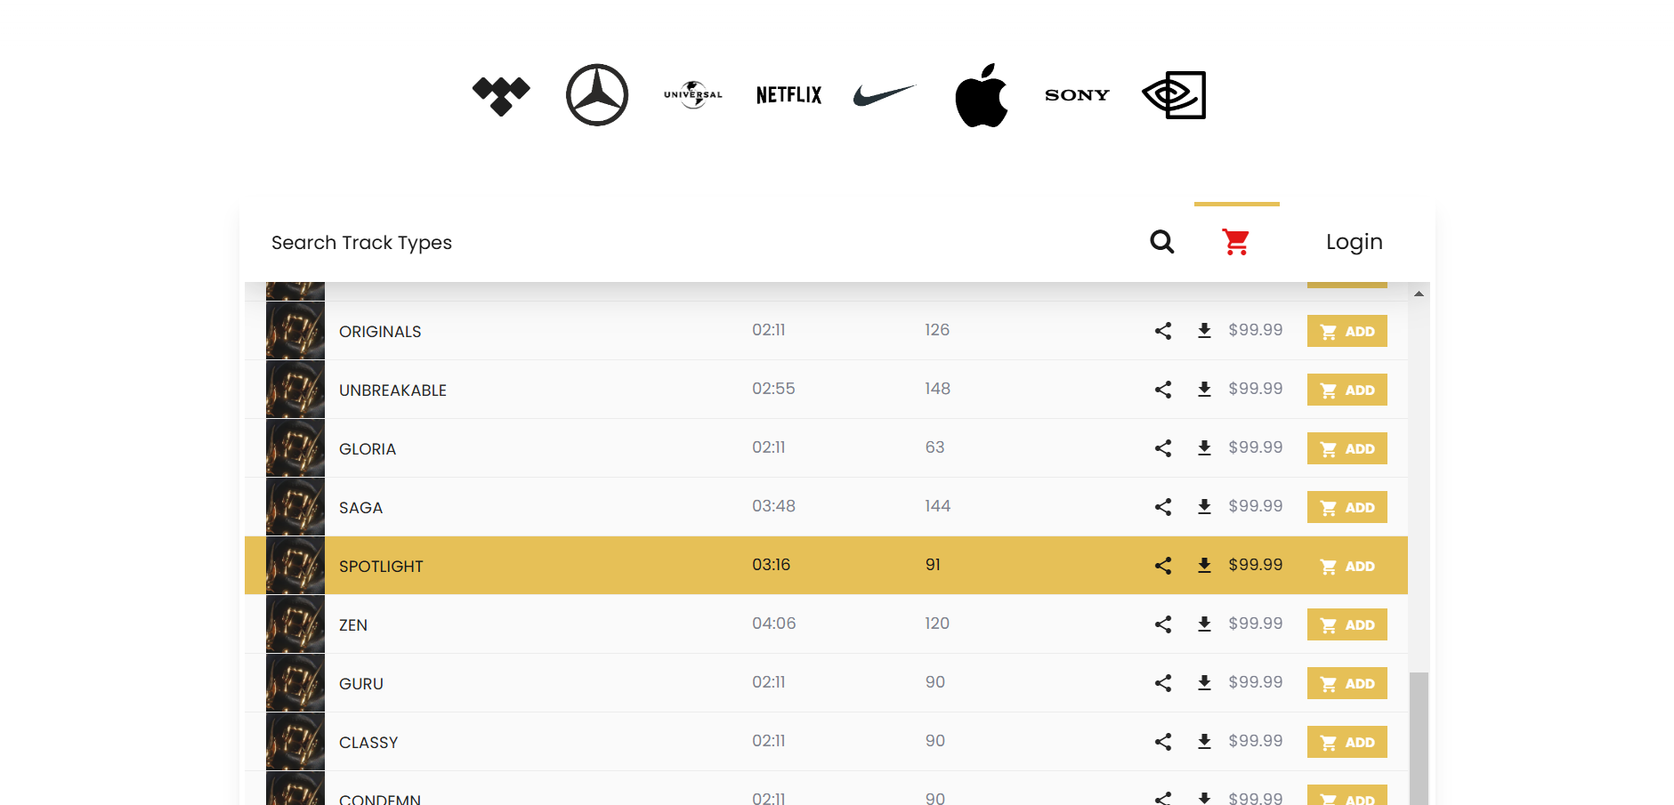Share the GURU track
Image resolution: width=1674 pixels, height=805 pixels.
tap(1163, 683)
